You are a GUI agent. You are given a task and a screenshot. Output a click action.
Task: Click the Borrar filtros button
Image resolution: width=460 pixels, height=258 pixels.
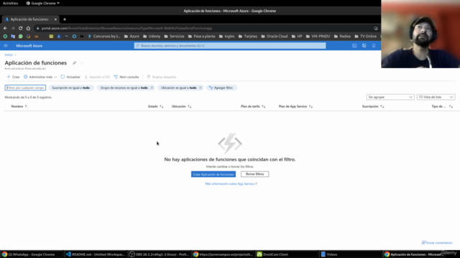(254, 174)
